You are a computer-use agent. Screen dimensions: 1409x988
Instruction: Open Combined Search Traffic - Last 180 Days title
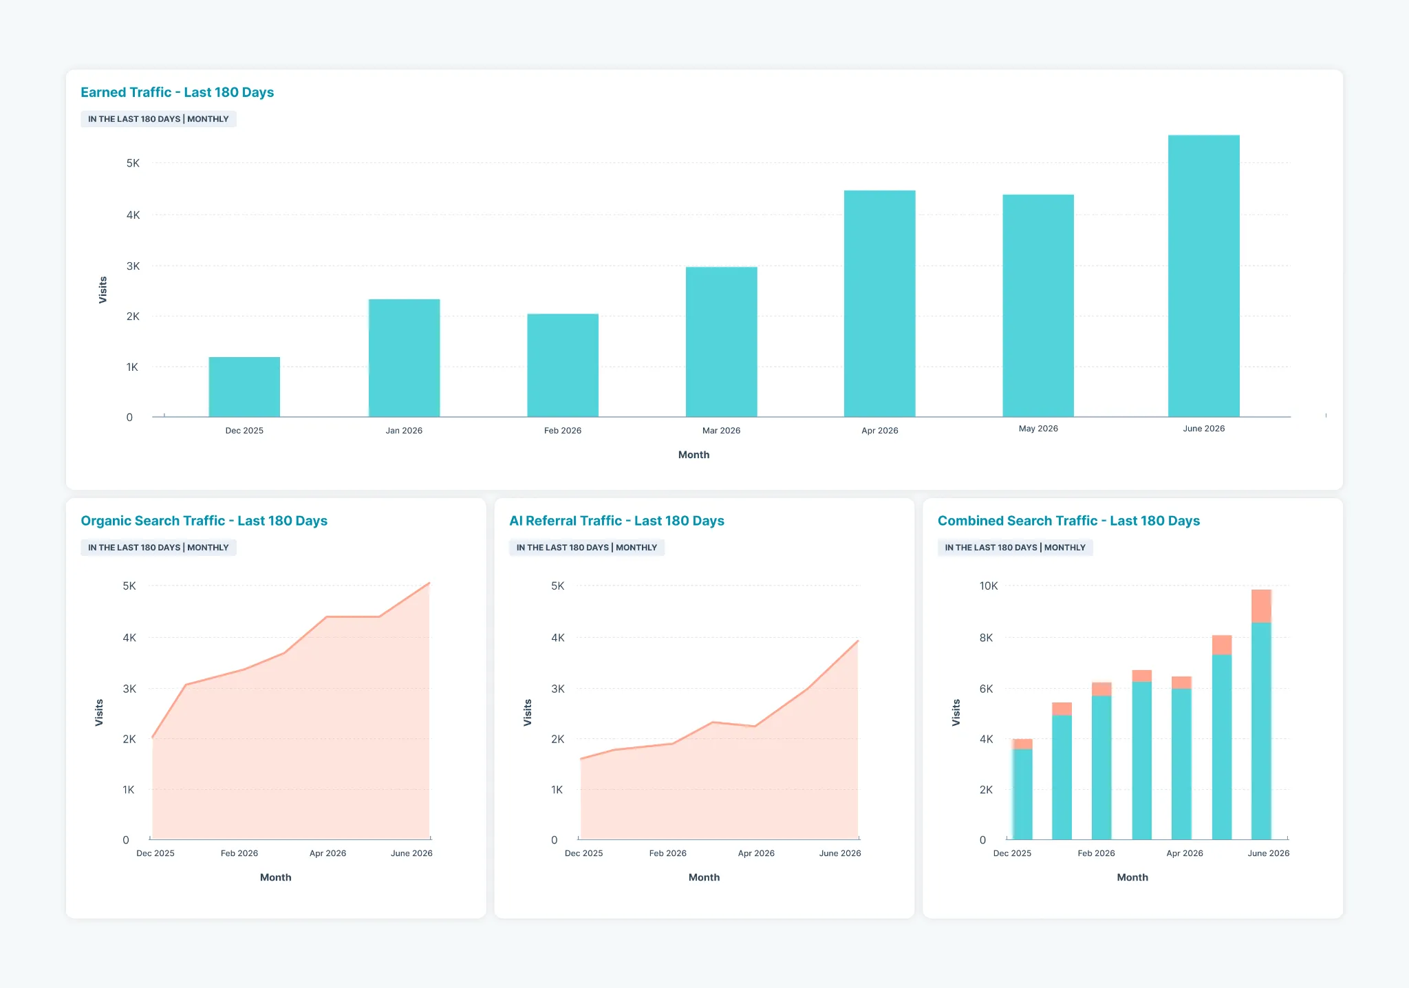[1068, 521]
